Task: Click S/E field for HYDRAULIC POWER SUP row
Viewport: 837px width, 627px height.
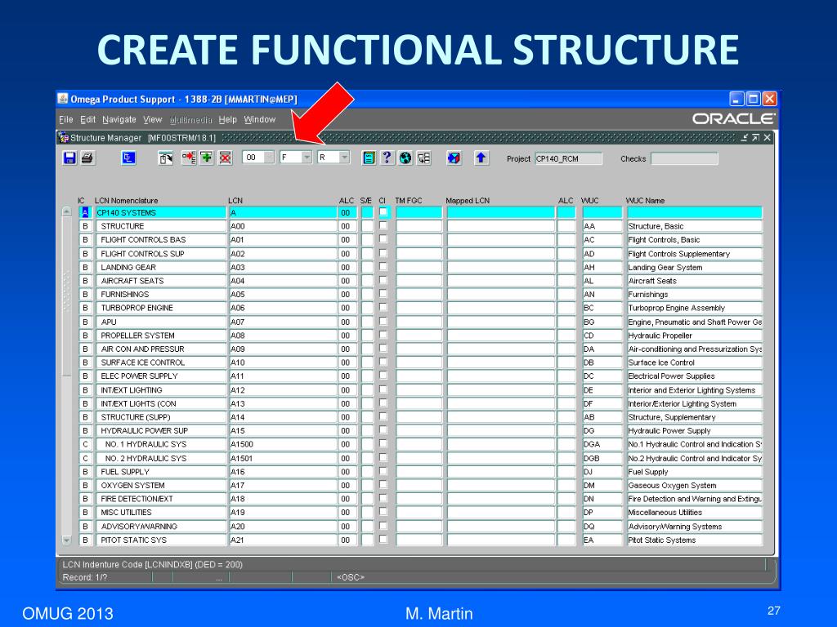Action: 367,431
